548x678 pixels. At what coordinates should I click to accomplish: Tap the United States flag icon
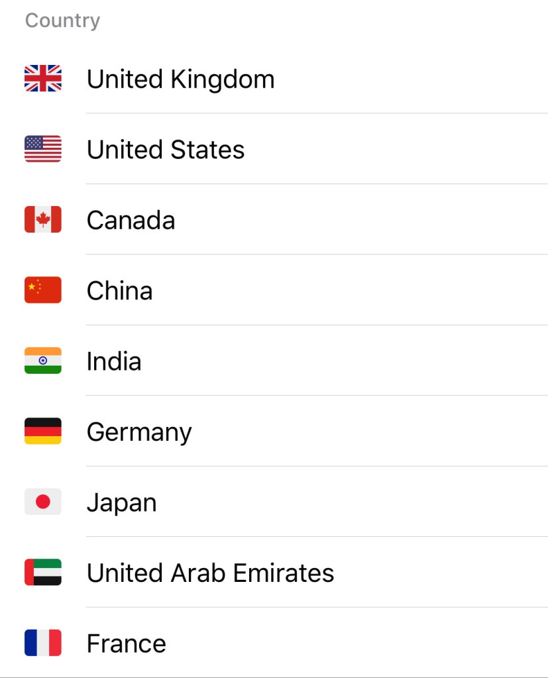43,149
